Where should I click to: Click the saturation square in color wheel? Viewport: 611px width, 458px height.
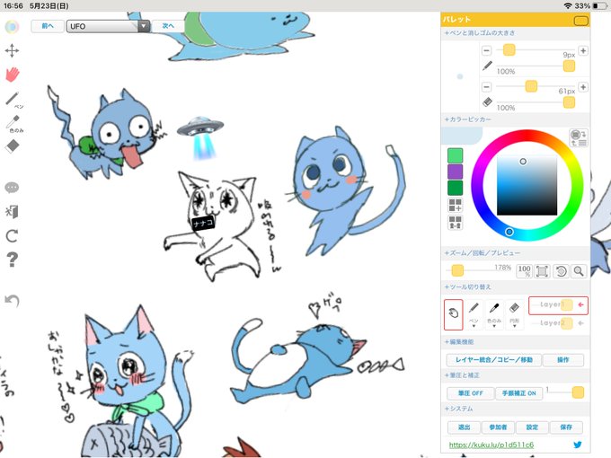click(x=527, y=185)
